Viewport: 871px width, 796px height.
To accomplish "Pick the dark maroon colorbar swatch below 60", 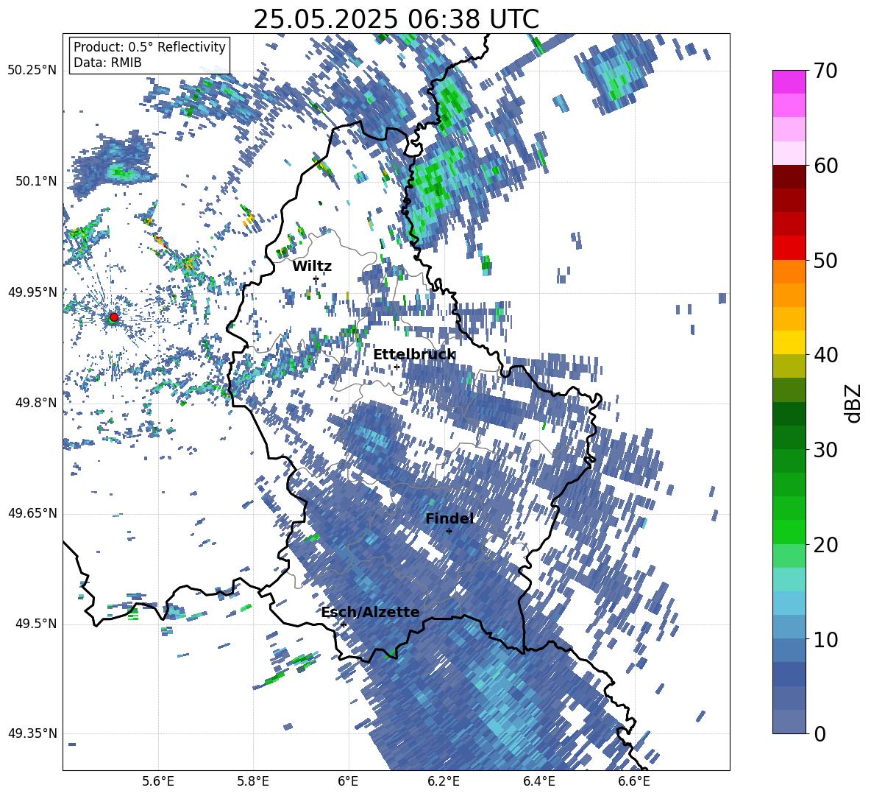I will (x=789, y=177).
